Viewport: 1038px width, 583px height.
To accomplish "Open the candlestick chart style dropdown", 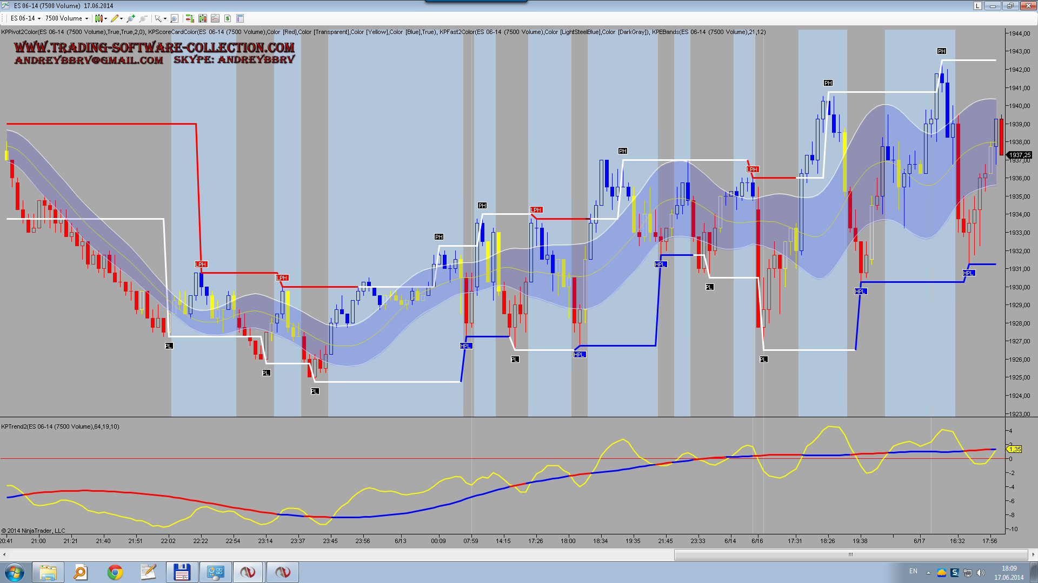I will [x=101, y=18].
